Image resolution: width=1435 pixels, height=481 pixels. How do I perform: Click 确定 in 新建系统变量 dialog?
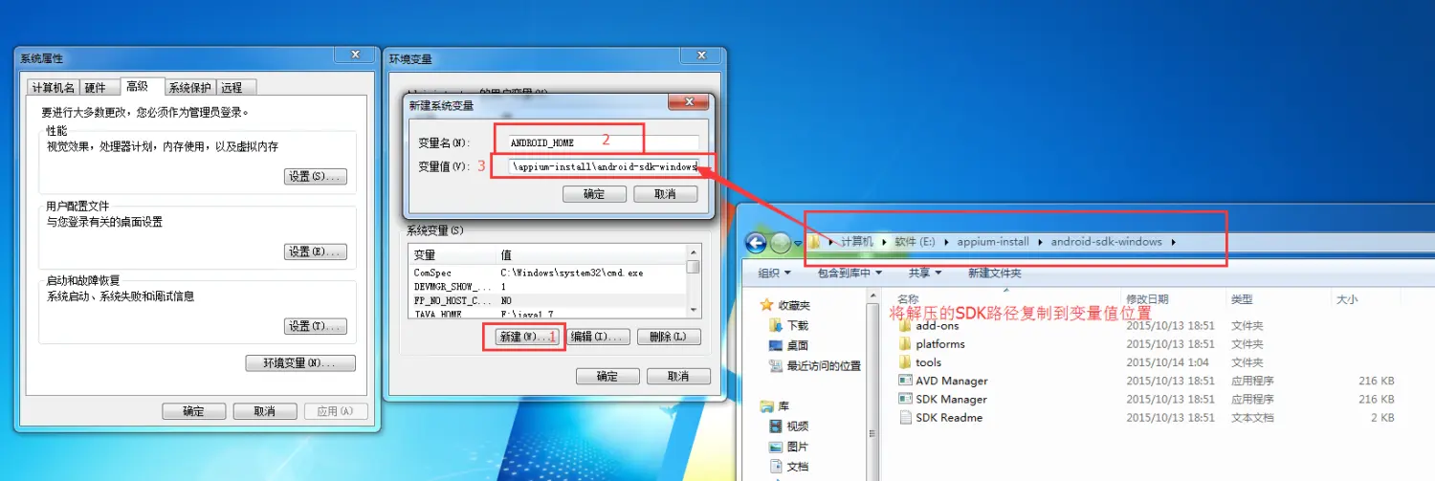pos(594,193)
